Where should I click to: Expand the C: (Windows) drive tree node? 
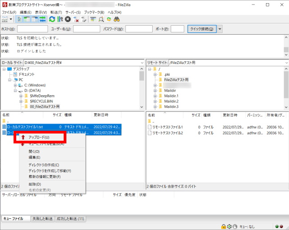[15, 85]
